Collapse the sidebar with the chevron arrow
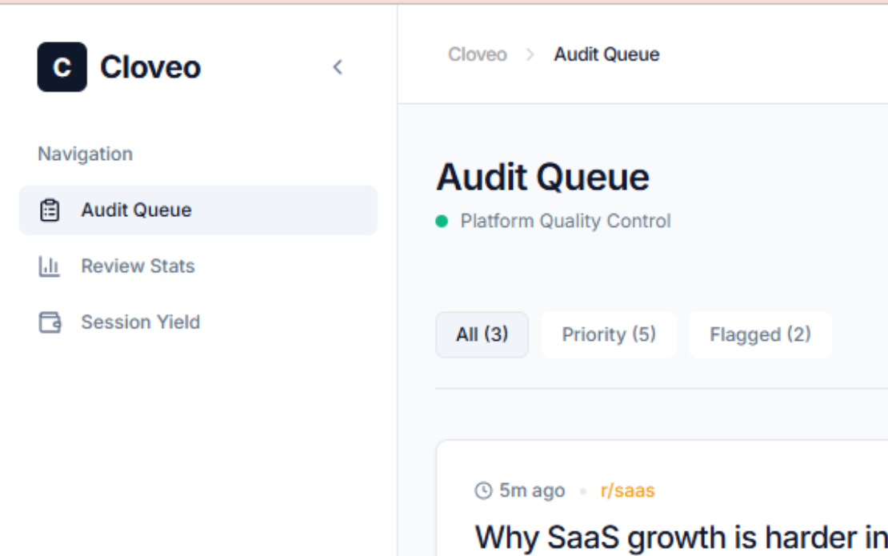Screen dimensions: 888x556 pyautogui.click(x=338, y=67)
